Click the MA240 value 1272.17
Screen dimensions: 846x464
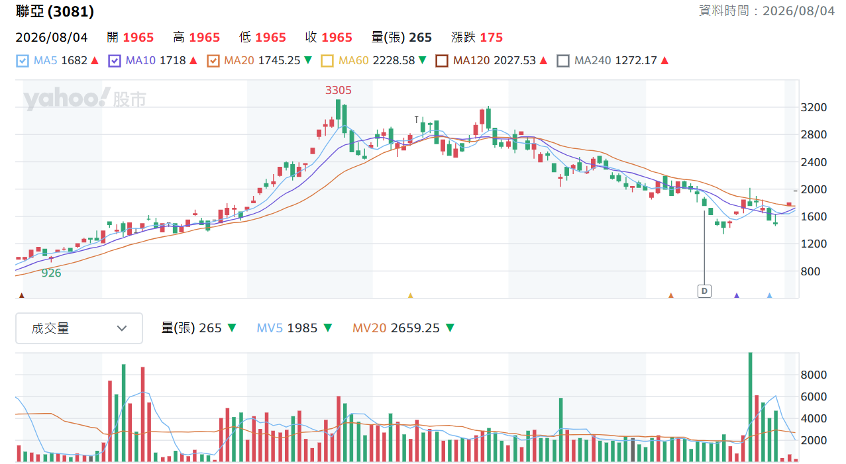(x=635, y=61)
